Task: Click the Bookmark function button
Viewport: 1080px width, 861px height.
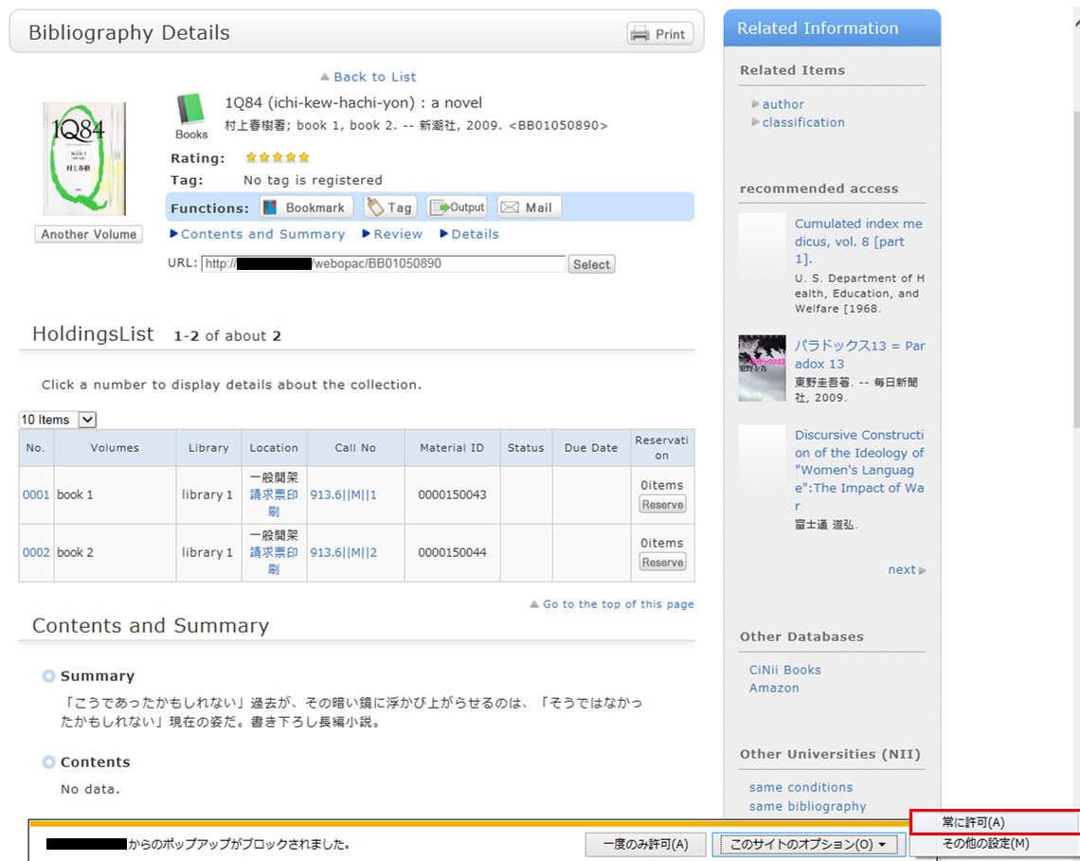Action: (305, 207)
